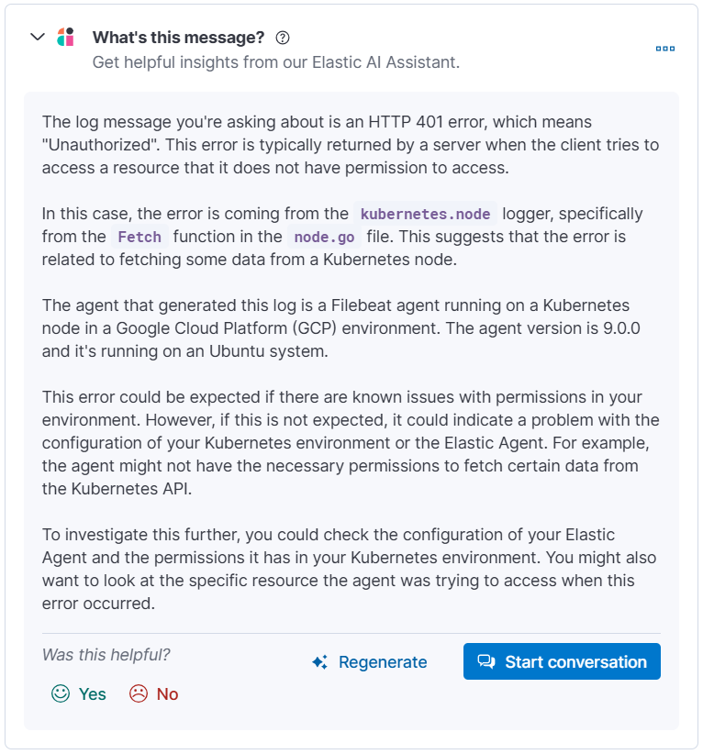Click the Elastic AI Assistant logo icon
The width and height of the screenshot is (703, 754).
point(66,38)
